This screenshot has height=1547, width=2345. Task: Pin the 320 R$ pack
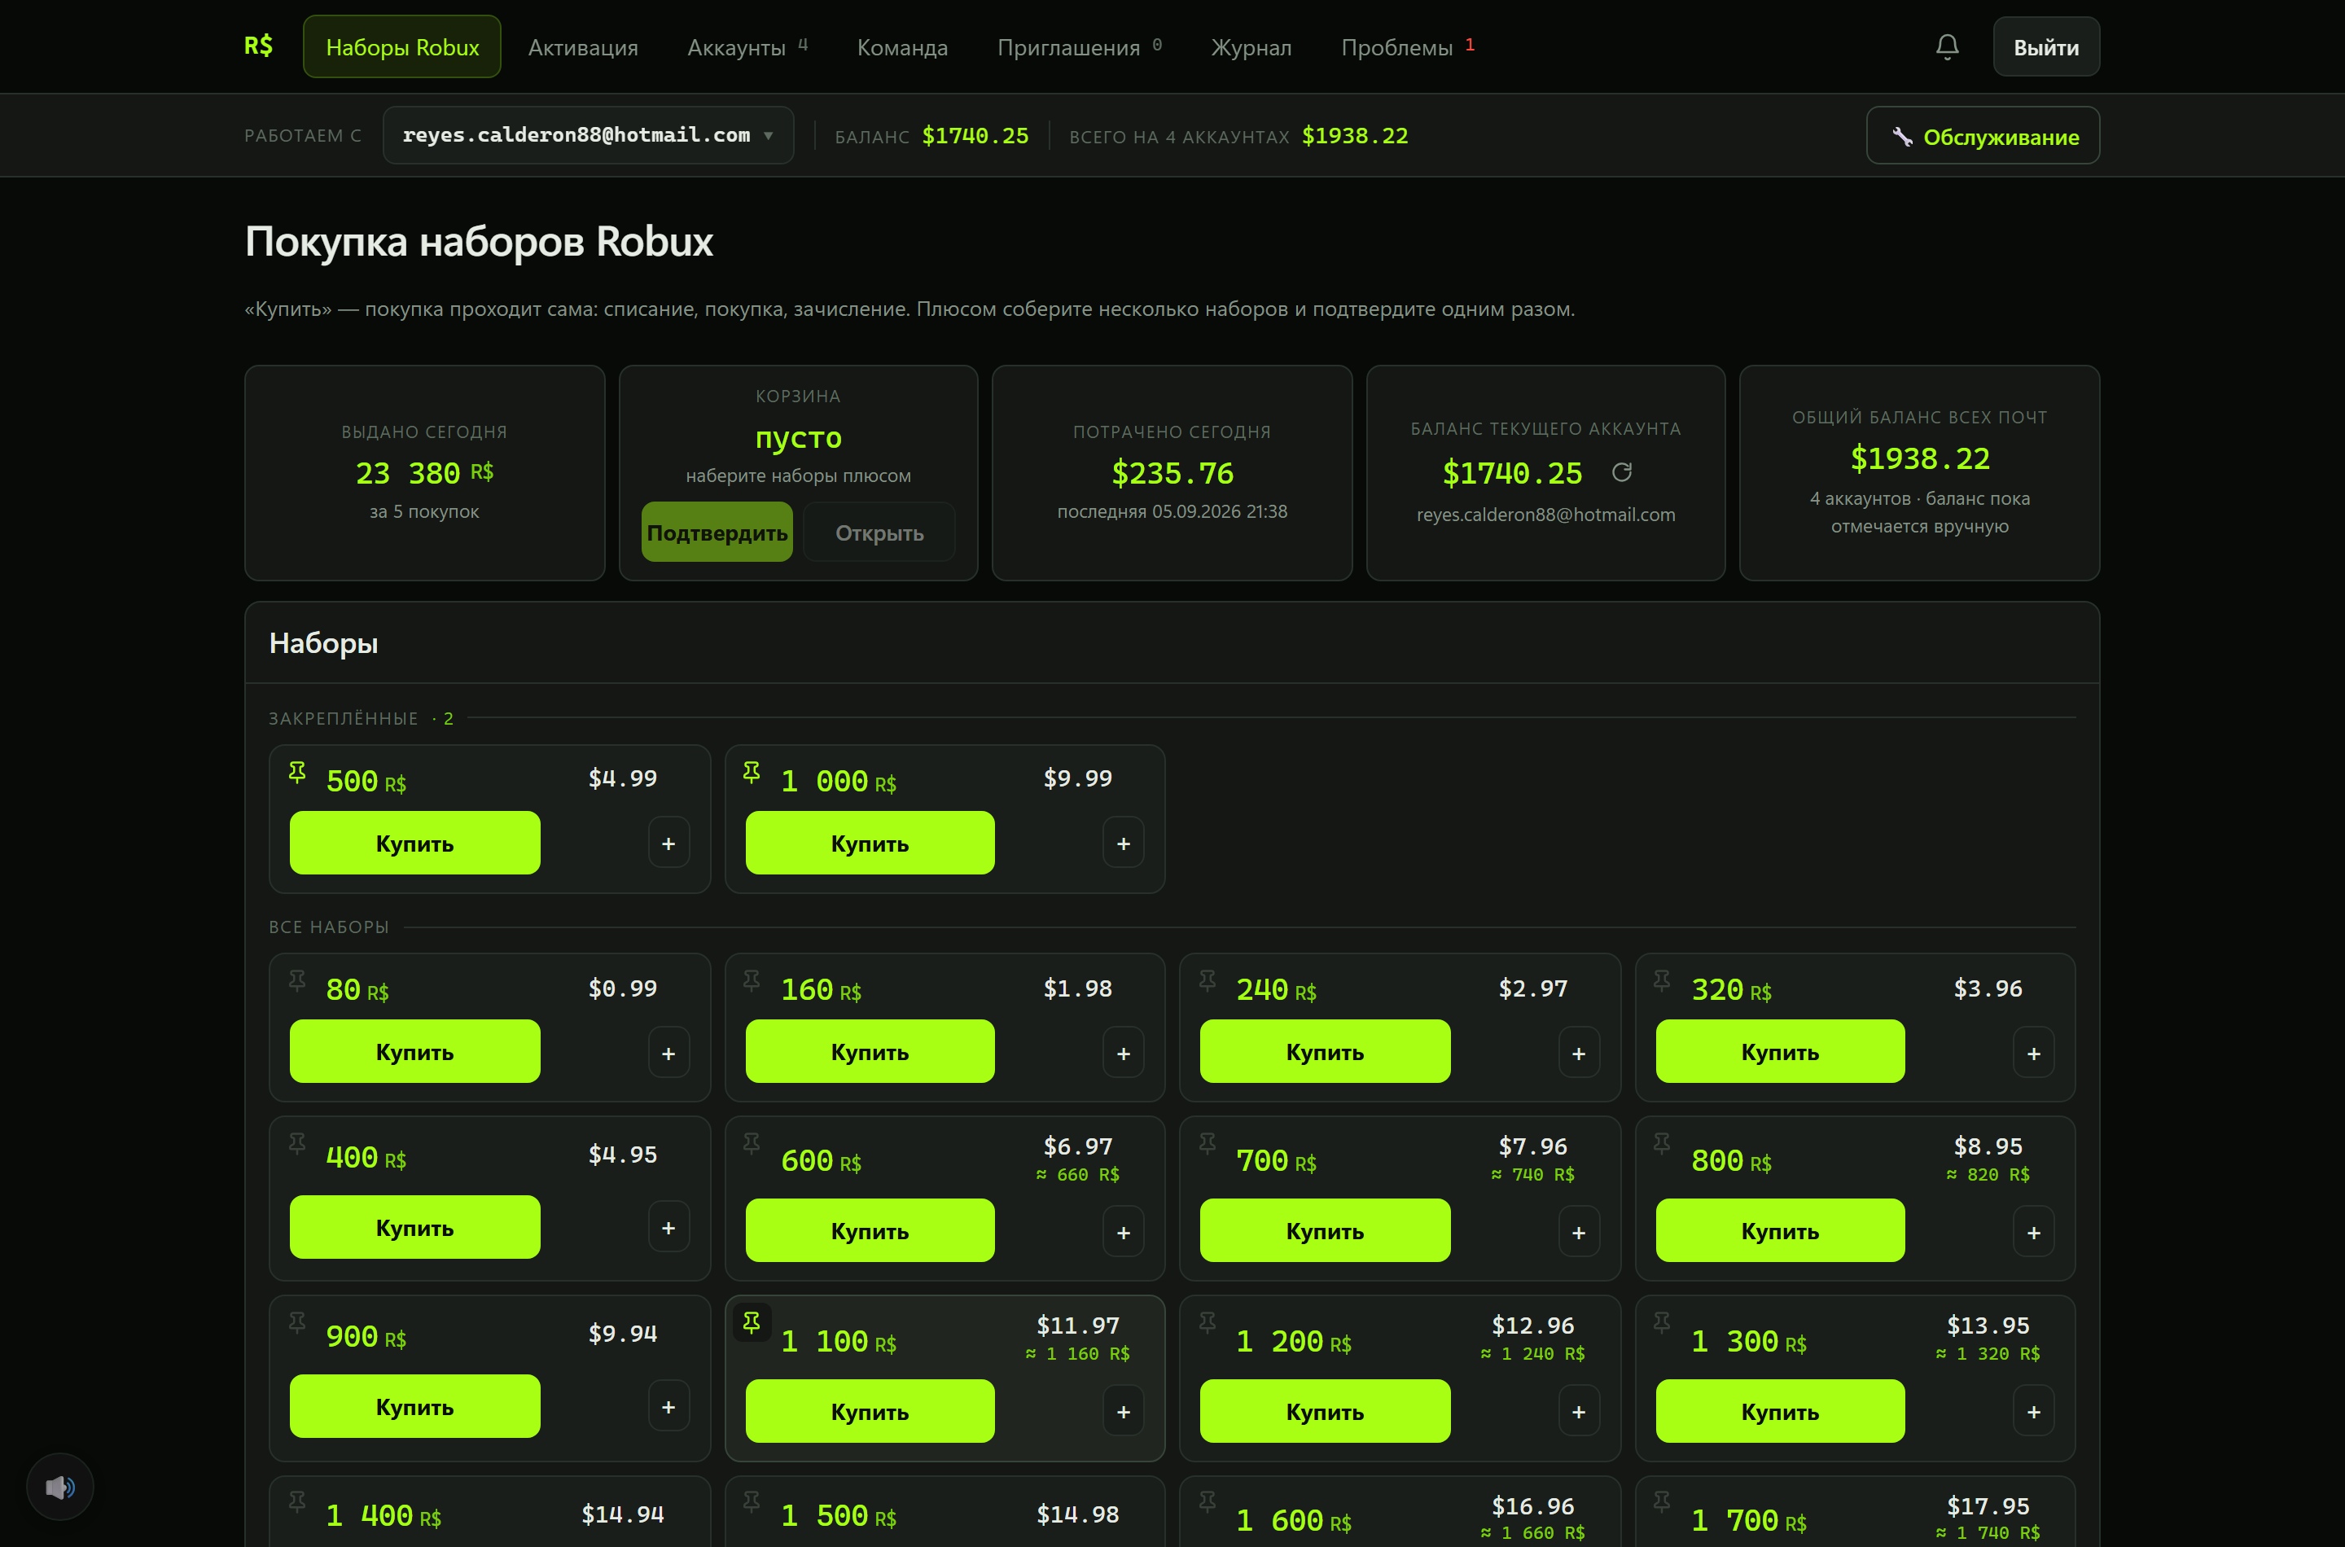point(1663,982)
